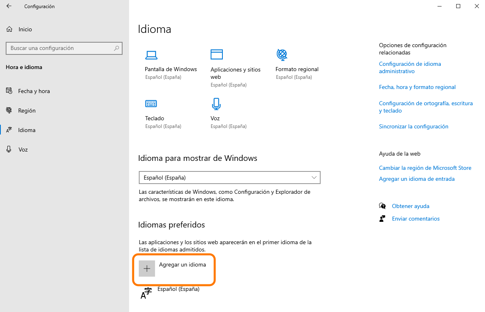
Task: Click the plus icon to add language
Action: [x=147, y=269]
